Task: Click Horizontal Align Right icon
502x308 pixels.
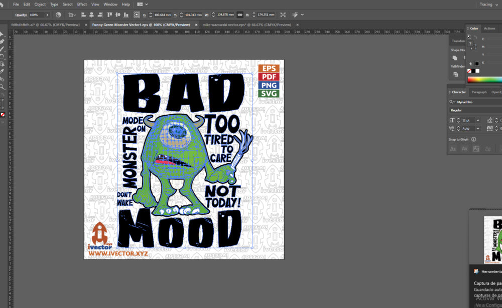Action: coord(100,15)
